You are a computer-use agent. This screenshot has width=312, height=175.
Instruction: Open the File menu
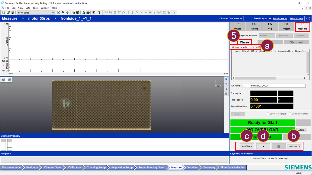[7, 8]
